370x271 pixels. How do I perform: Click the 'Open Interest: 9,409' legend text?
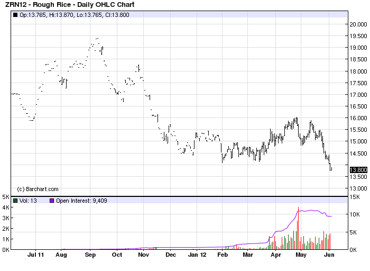81,201
